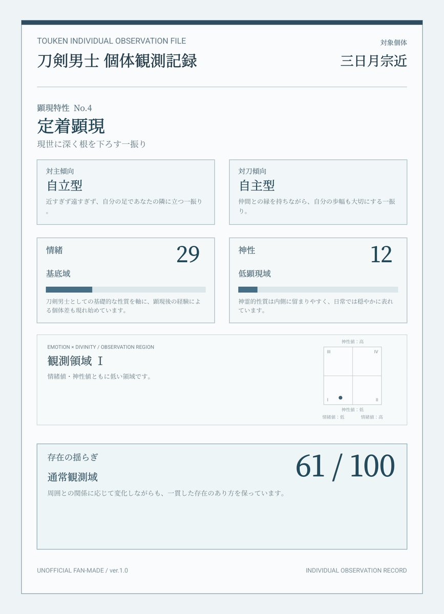Click the UNOFFICIAL FAN-MADE / ver.1.0 footer

[x=82, y=570]
